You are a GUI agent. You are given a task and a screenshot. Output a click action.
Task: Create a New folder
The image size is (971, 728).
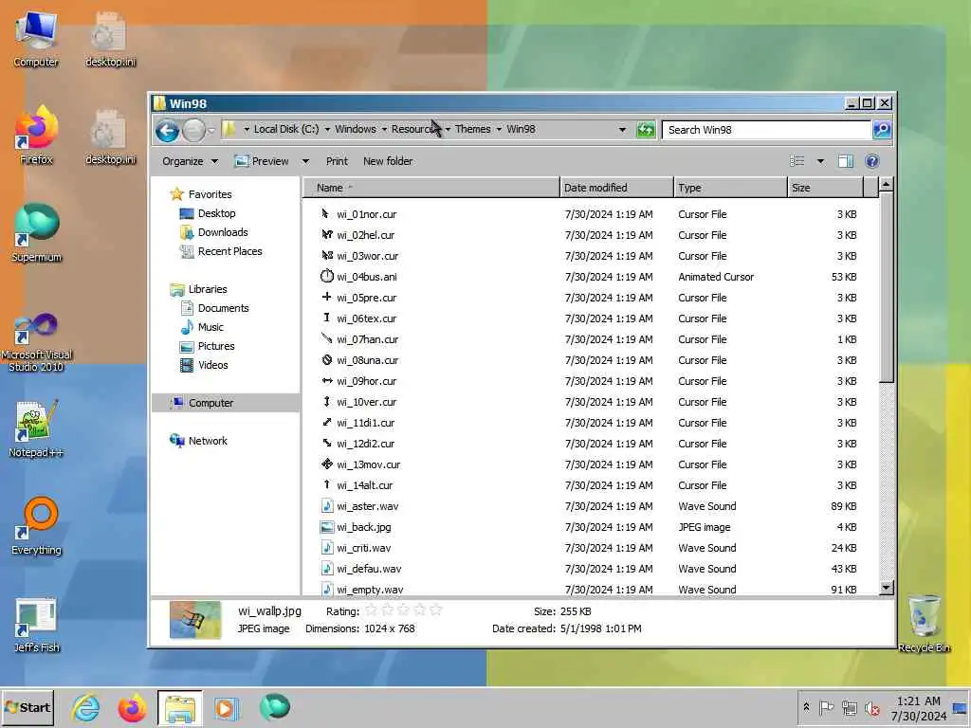pyautogui.click(x=388, y=161)
